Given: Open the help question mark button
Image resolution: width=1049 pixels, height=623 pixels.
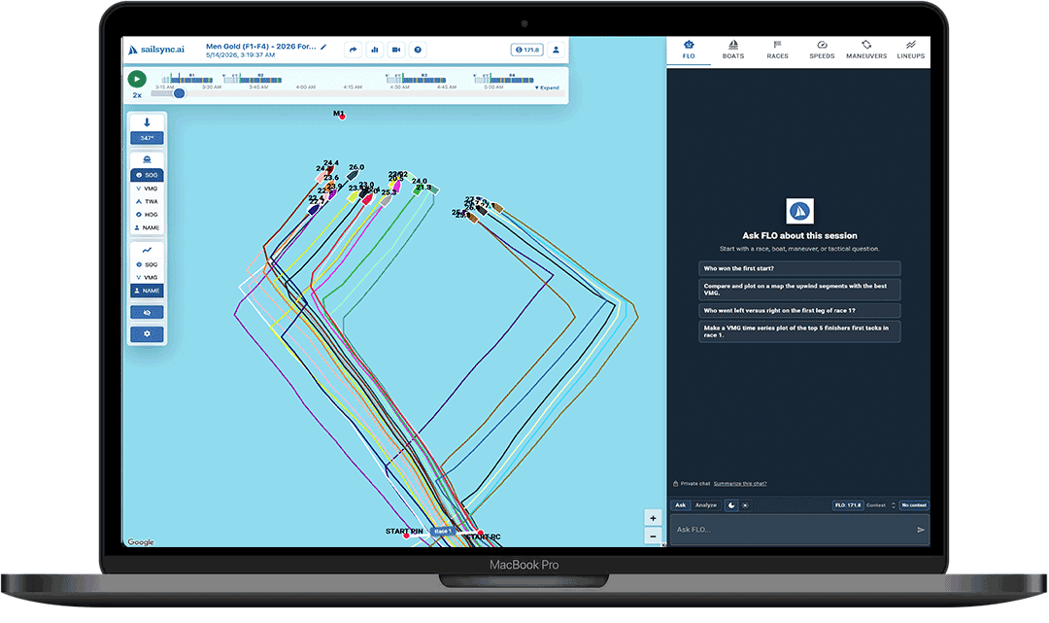Looking at the screenshot, I should point(418,50).
